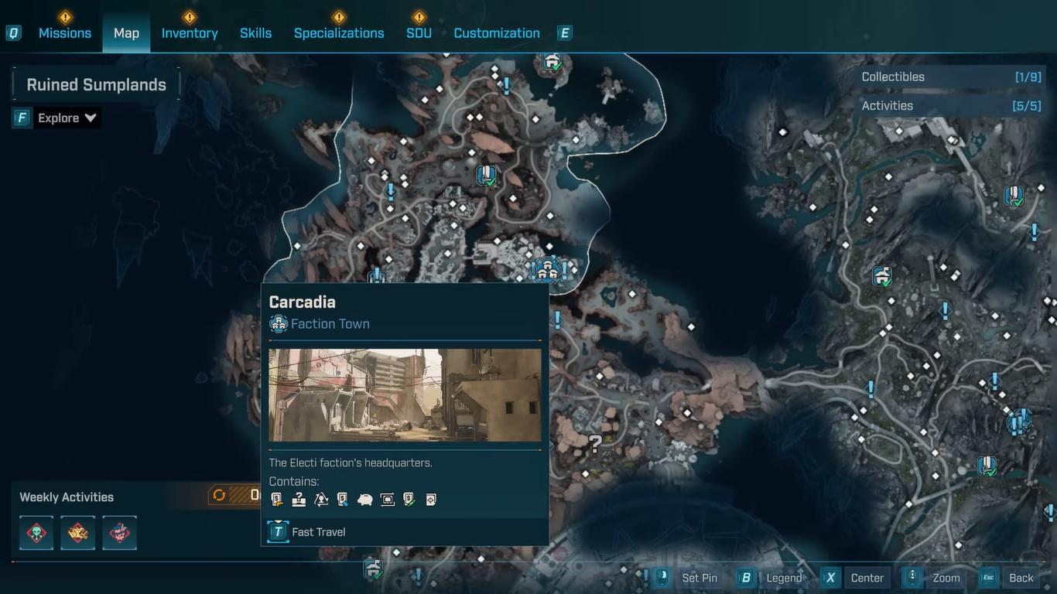Click the piggy bank icon in Contains
The width and height of the screenshot is (1057, 594).
[365, 500]
